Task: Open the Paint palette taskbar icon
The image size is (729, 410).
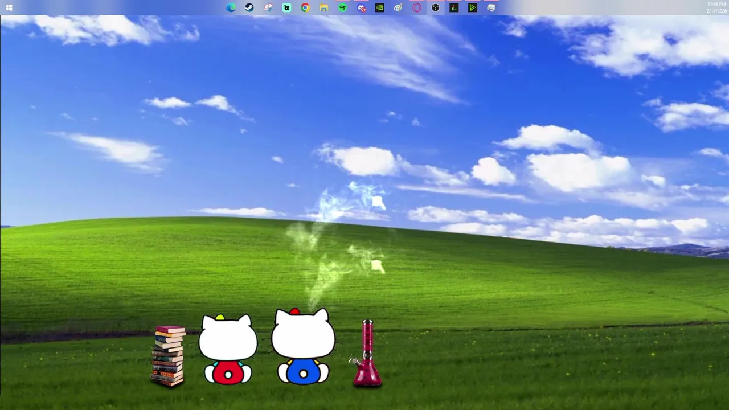Action: click(x=398, y=7)
